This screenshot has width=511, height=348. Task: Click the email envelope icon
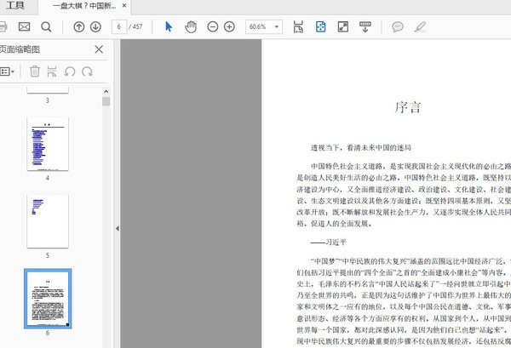pos(24,27)
